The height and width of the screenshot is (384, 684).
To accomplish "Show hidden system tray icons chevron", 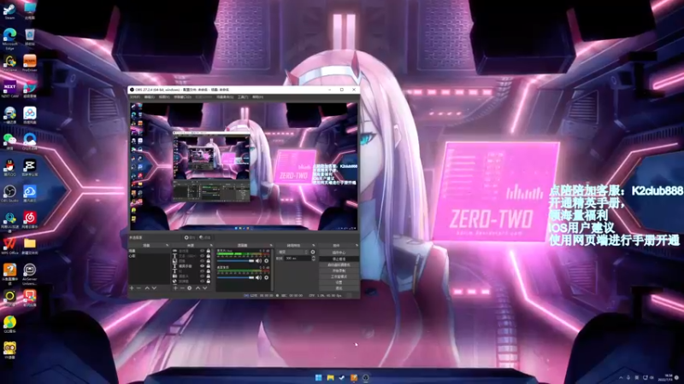I will [x=621, y=377].
